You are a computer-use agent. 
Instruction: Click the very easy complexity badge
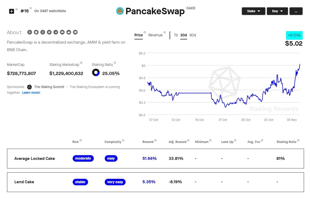click(x=115, y=182)
